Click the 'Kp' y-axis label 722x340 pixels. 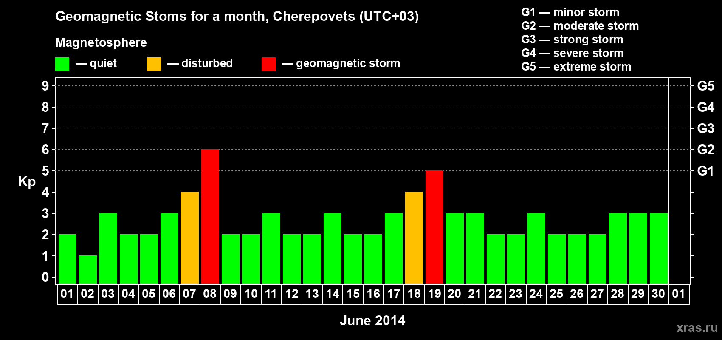click(27, 182)
